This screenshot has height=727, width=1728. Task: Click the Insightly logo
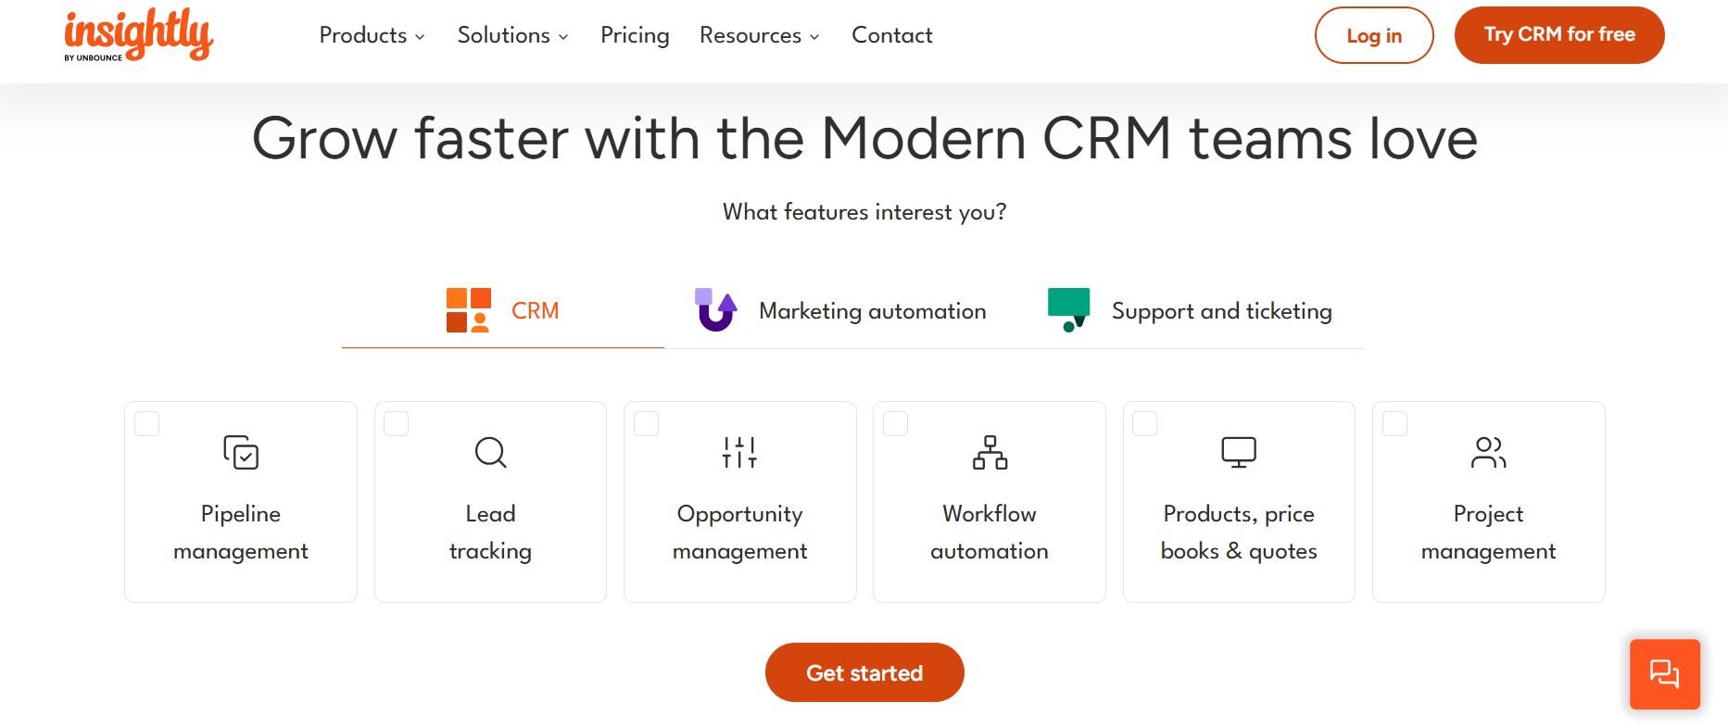pos(139,35)
